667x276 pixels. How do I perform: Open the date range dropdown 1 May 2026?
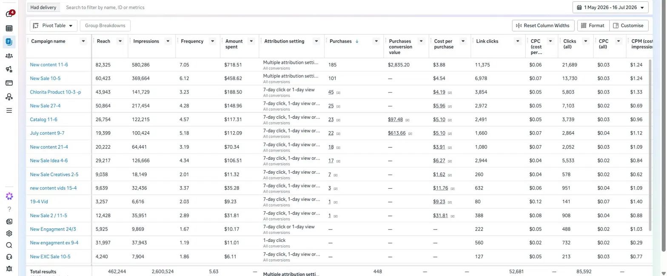611,7
